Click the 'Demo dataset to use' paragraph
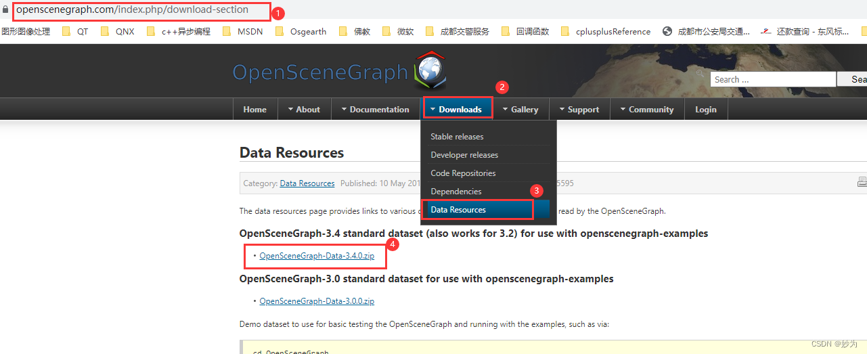The width and height of the screenshot is (867, 354). (424, 324)
